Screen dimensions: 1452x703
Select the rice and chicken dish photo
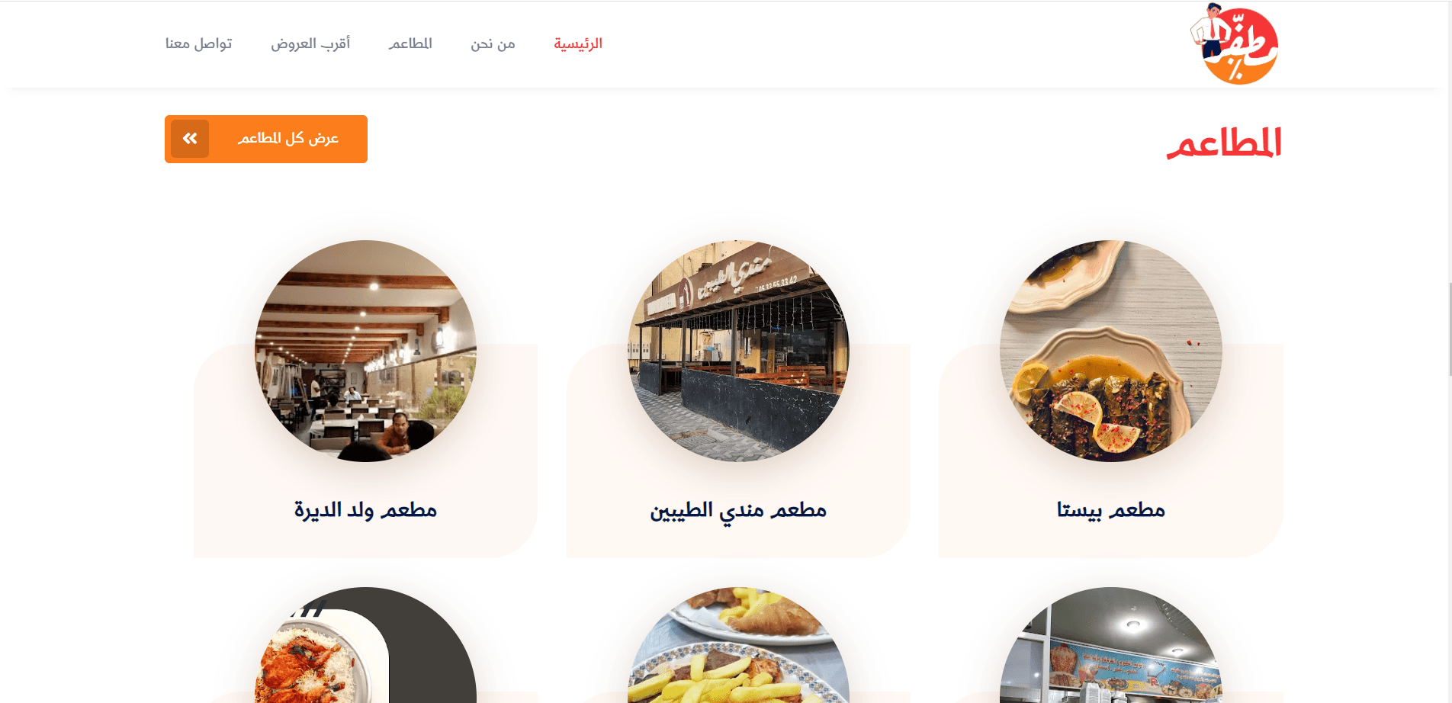[366, 645]
